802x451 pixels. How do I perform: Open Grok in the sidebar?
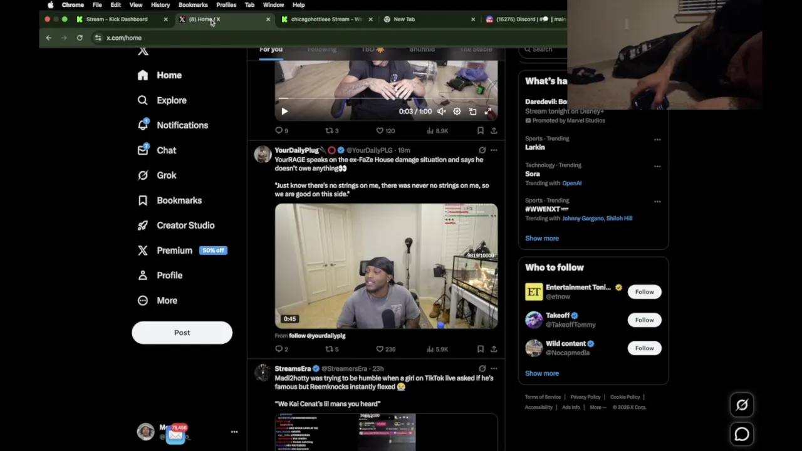[157, 175]
